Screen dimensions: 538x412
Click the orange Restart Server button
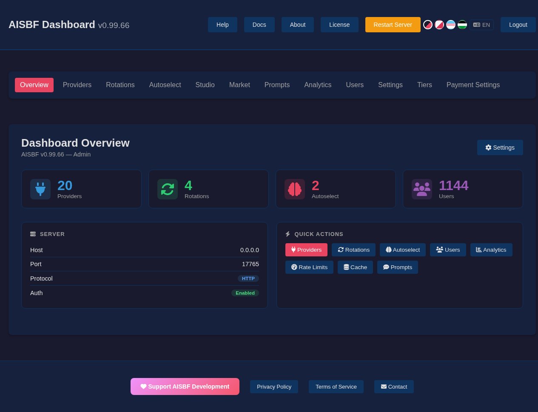393,25
